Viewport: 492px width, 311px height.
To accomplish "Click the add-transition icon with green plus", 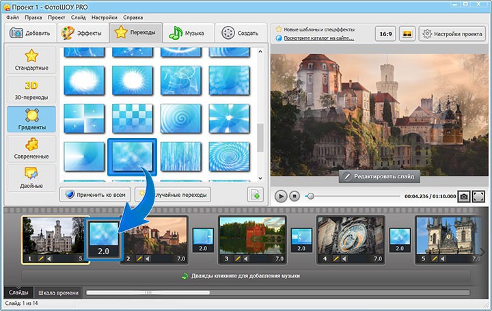I will tap(255, 195).
